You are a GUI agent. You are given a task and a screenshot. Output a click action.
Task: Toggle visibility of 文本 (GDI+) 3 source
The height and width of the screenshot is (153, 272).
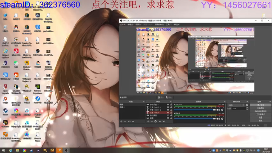168,107
